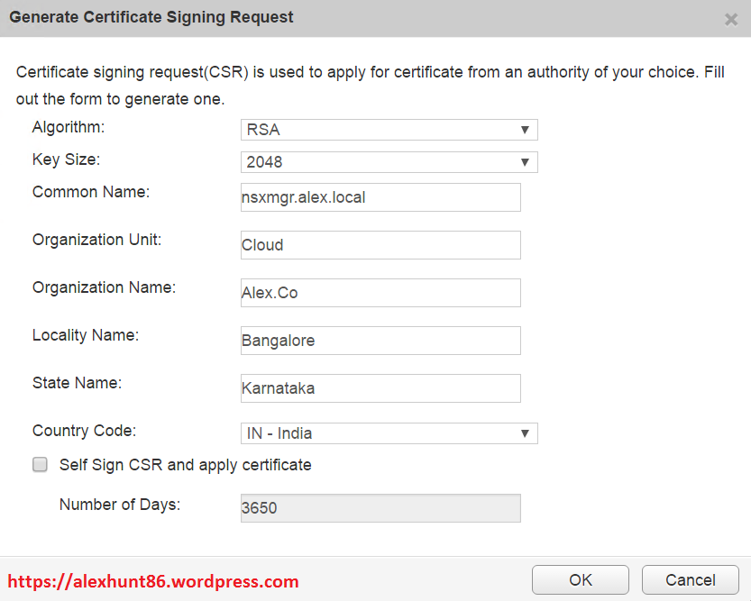Click the Common Name field containing nsxmgr.alex.local
Viewport: 751px width, 601px height.
(380, 197)
